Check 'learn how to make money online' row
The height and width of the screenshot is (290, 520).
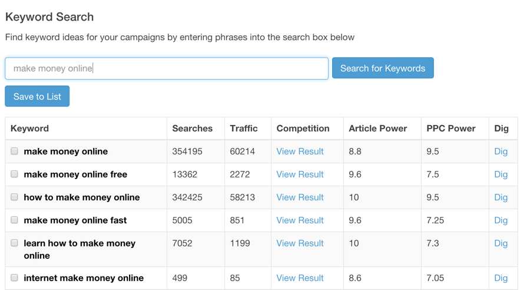pos(14,243)
